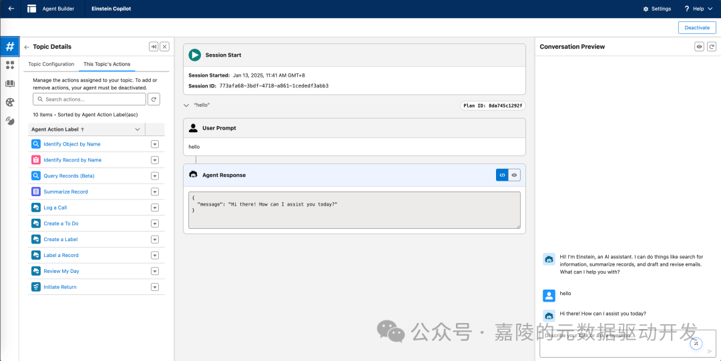Click Identify Object by Name icon
This screenshot has width=721, height=361.
point(36,144)
